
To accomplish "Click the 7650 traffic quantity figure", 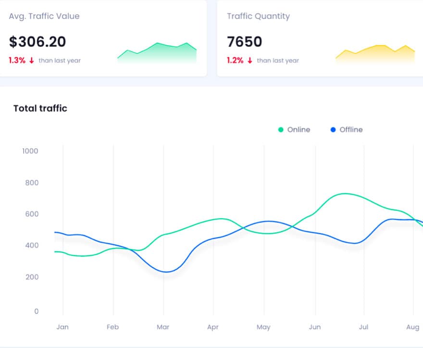I will [245, 42].
